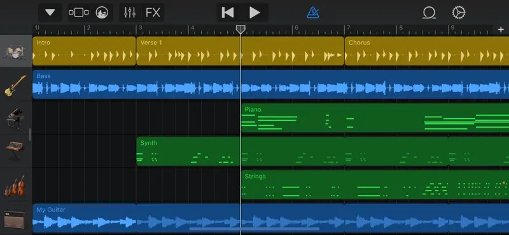
Task: Click the playhead marker on ruler
Action: click(241, 29)
